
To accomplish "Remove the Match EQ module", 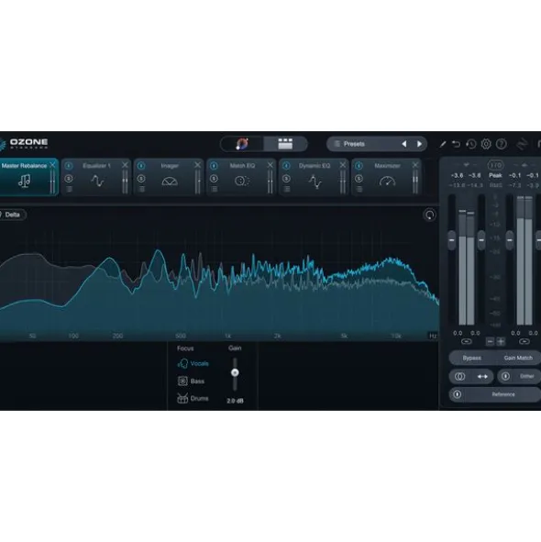I will pyautogui.click(x=270, y=165).
